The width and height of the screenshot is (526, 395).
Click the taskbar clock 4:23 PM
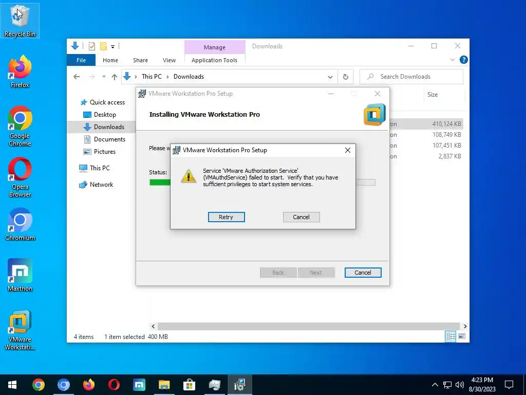point(482,380)
